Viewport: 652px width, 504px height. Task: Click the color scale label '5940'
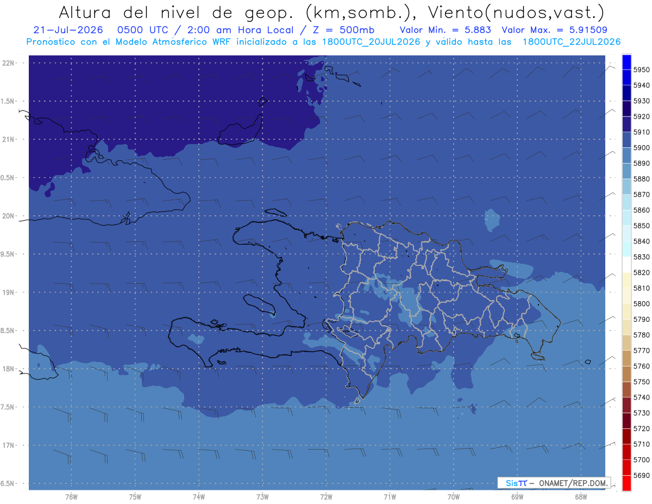[642, 85]
